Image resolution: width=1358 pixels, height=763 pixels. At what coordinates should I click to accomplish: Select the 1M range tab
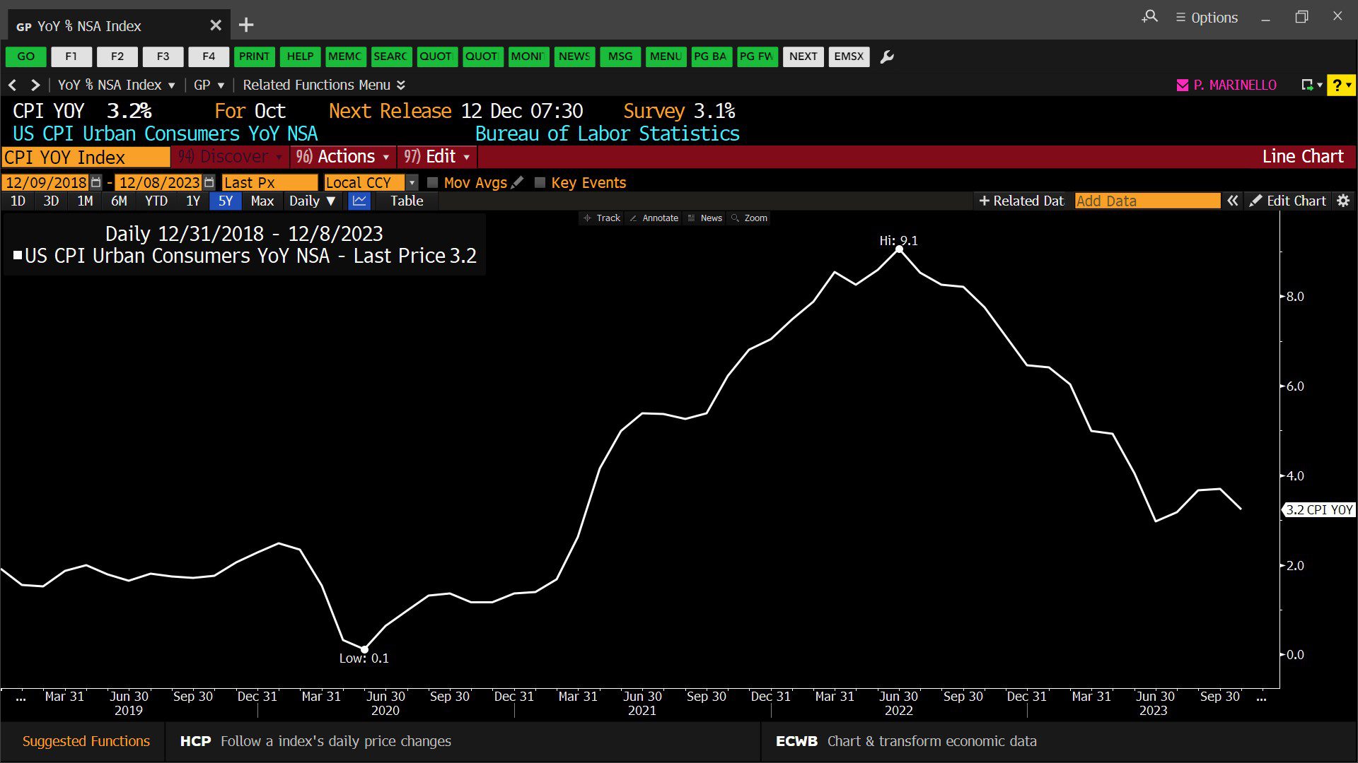[85, 201]
